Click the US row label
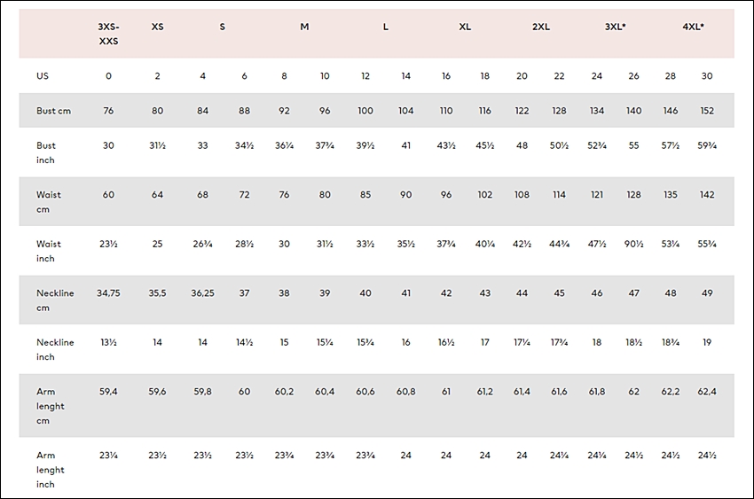The width and height of the screenshot is (754, 499). (43, 76)
